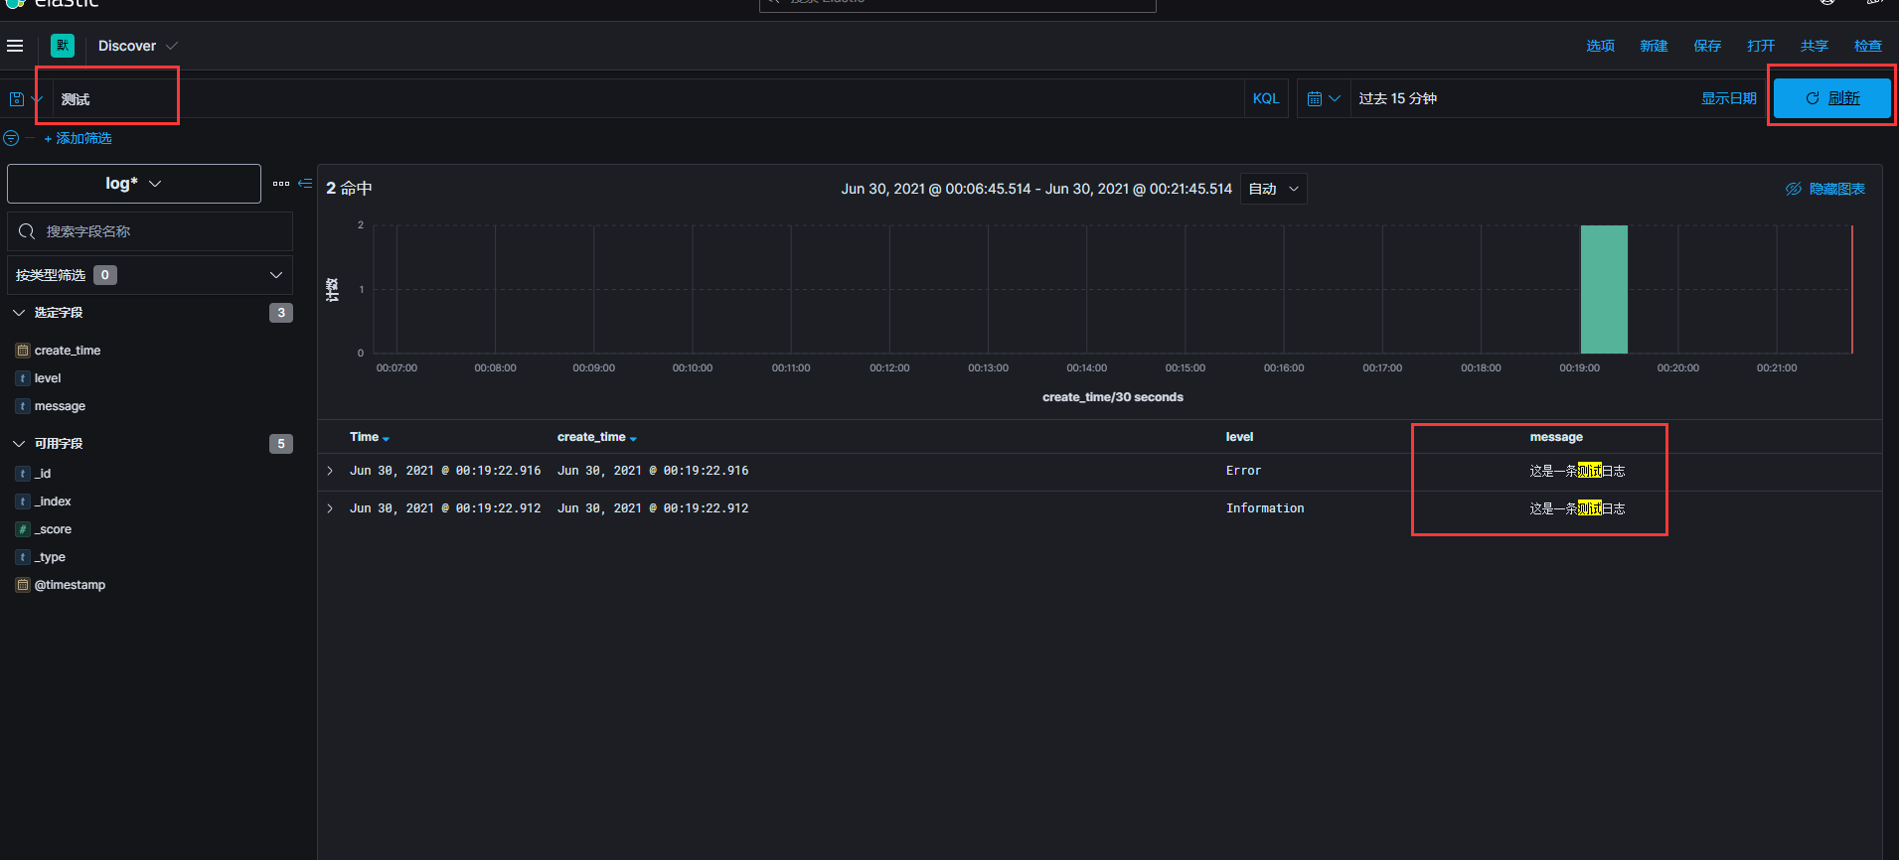Click the 添加筛选 link

coord(78,138)
